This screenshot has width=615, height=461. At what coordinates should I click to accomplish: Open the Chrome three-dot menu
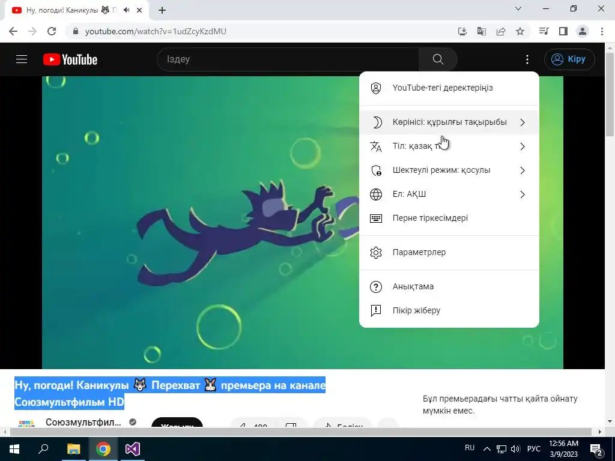pos(602,31)
